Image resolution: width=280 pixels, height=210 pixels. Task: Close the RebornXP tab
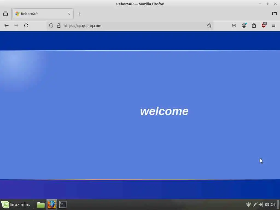pos(69,14)
